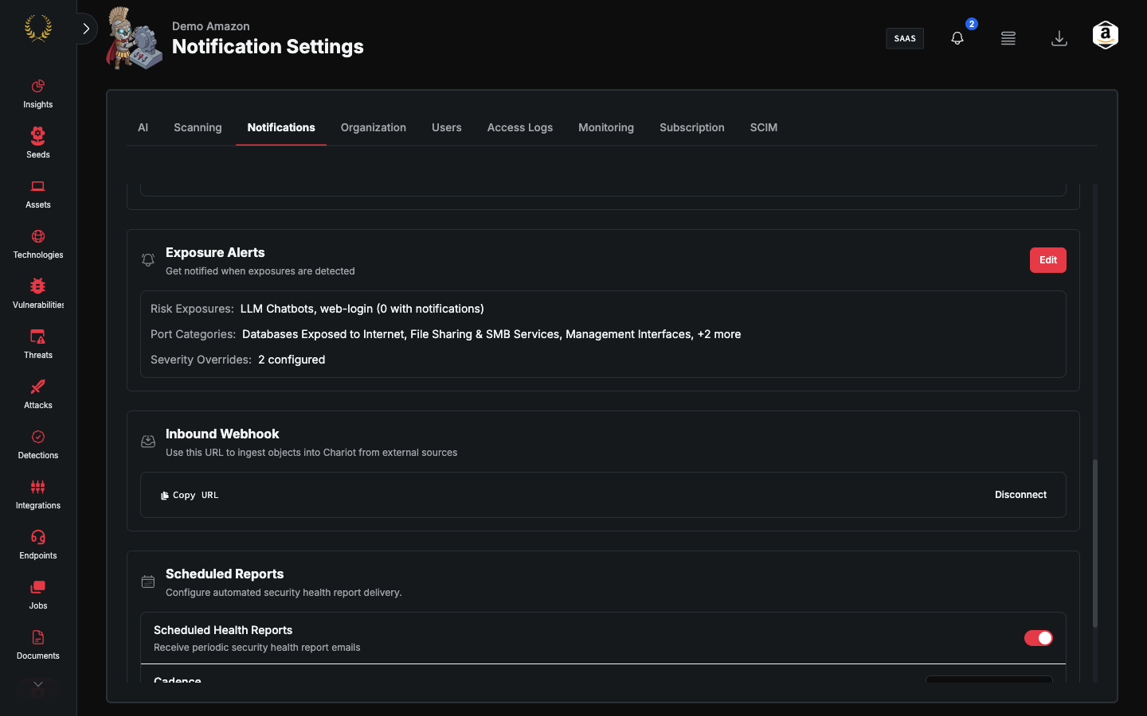Click the Scheduled Reports calendar icon

pos(148,582)
